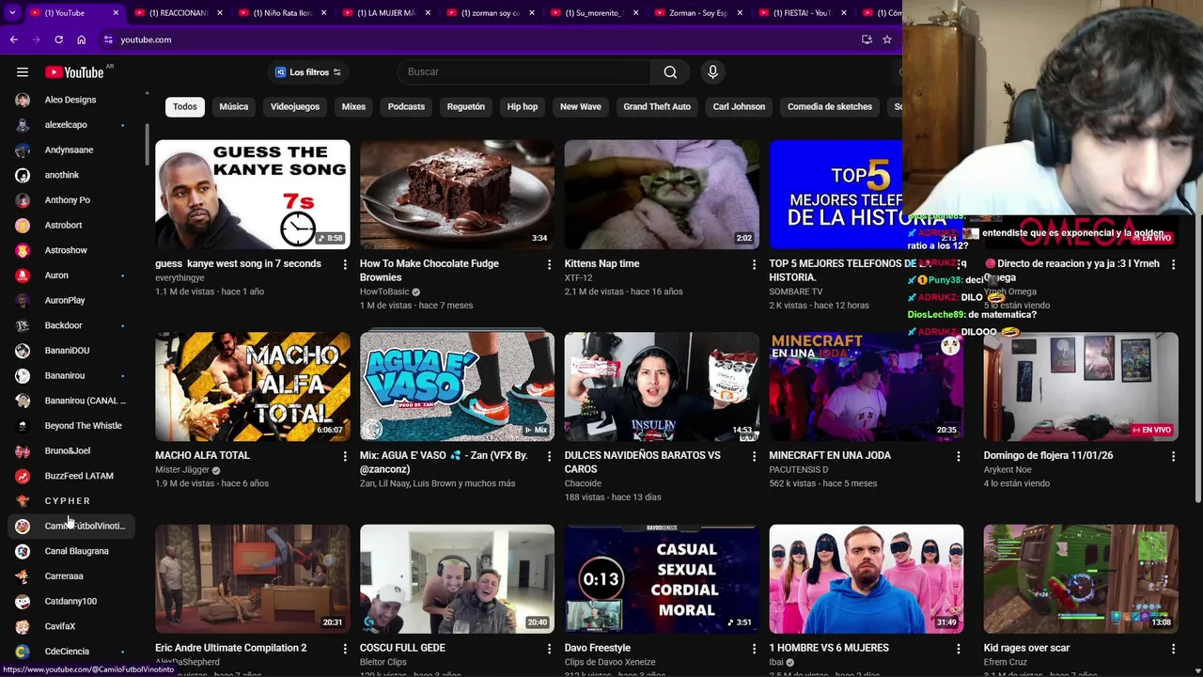1203x677 pixels.
Task: Select the Música filter chip
Action: [x=234, y=106]
